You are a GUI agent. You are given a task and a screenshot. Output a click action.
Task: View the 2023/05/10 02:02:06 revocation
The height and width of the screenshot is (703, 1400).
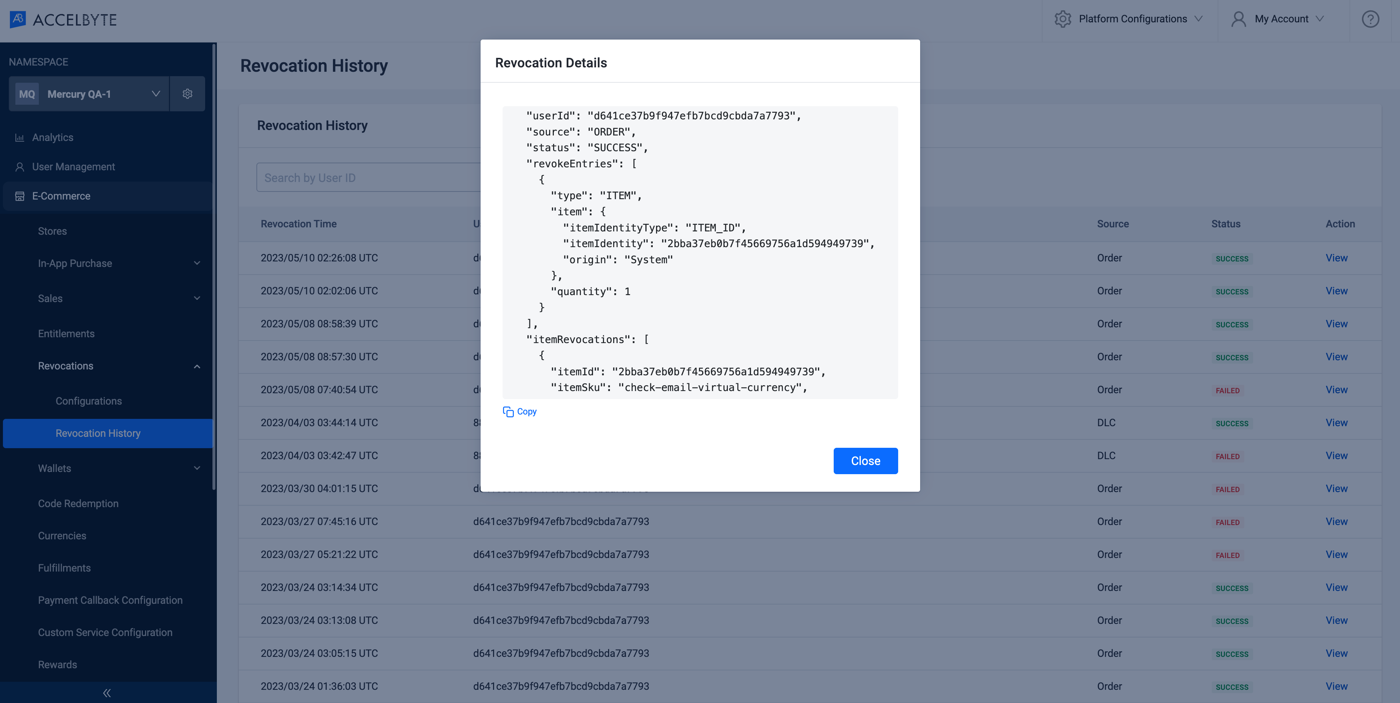pyautogui.click(x=1336, y=291)
